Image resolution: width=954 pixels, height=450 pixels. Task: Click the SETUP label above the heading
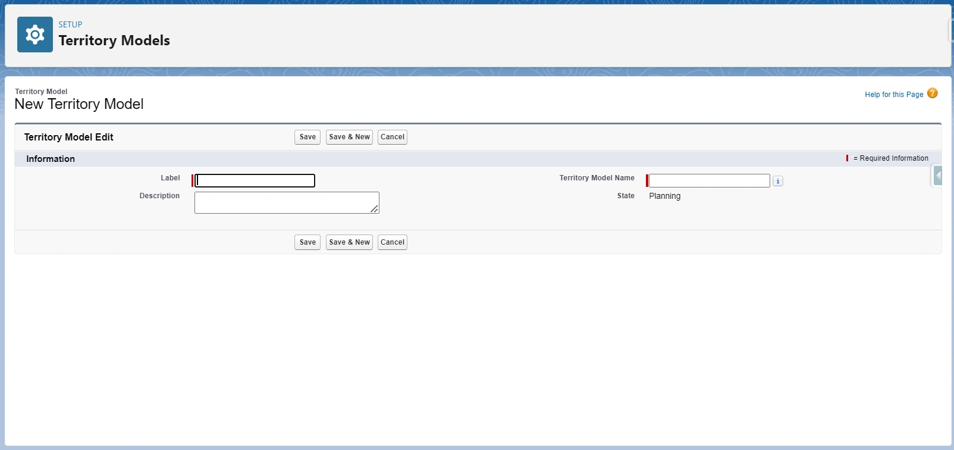coord(70,24)
